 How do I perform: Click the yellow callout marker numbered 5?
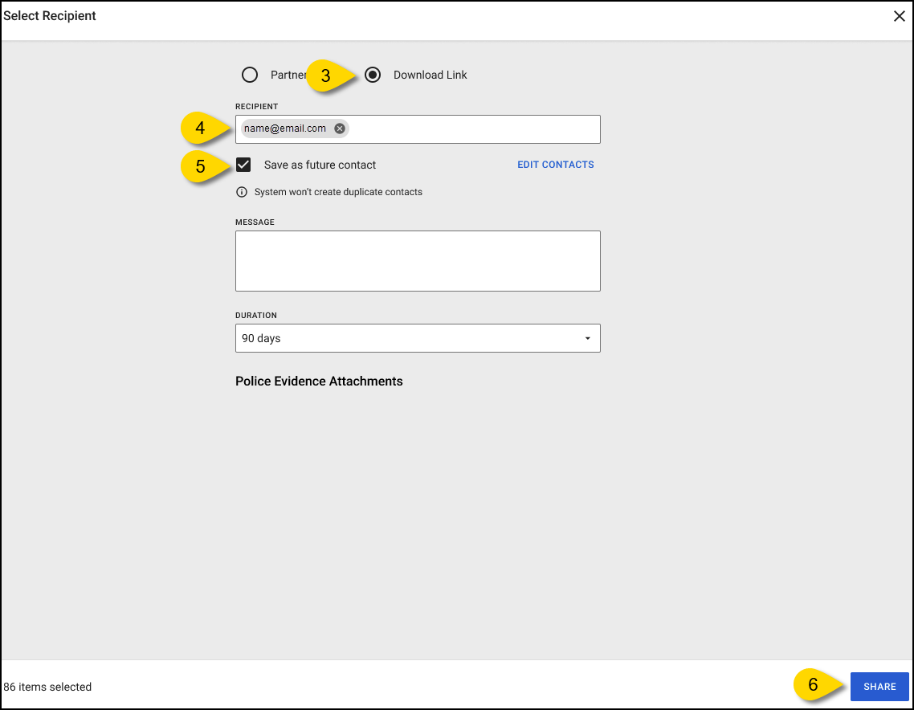pos(201,166)
